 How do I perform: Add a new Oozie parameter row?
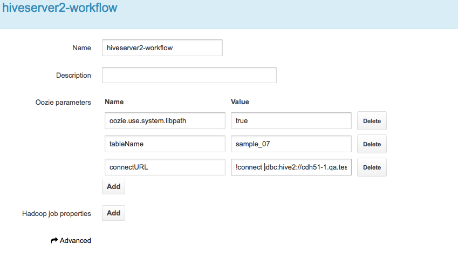113,186
